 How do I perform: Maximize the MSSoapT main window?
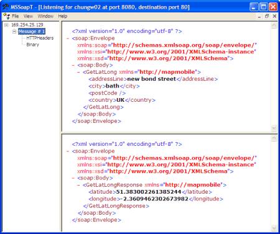click(x=263, y=7)
